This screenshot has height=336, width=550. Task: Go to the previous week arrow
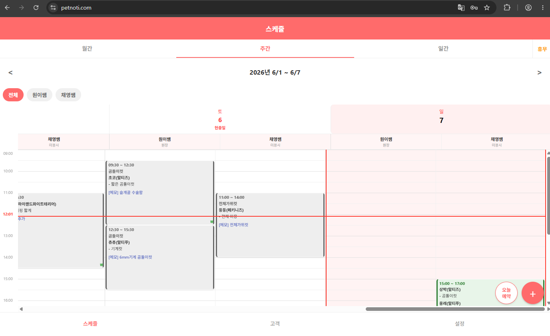[x=10, y=72]
